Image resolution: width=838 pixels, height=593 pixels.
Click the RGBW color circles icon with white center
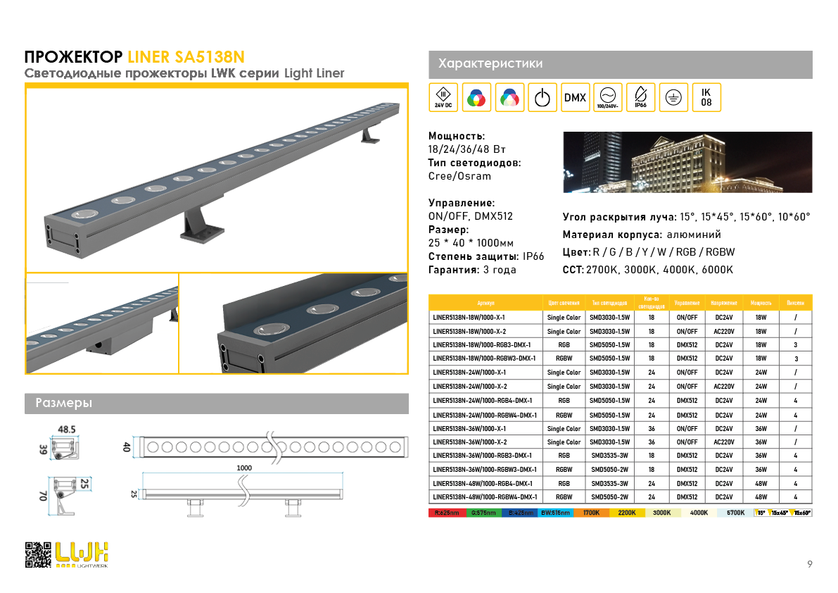(509, 97)
